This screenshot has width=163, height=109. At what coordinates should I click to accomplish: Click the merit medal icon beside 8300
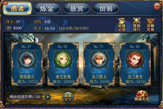point(9,28)
